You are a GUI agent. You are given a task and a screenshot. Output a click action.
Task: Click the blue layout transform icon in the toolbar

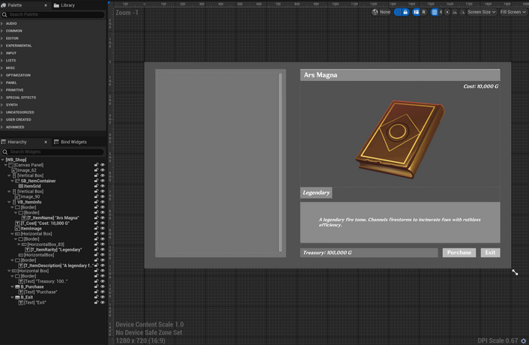(x=414, y=12)
